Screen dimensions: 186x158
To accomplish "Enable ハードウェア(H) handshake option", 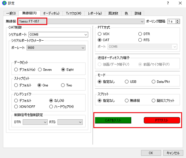I will [62, 107].
